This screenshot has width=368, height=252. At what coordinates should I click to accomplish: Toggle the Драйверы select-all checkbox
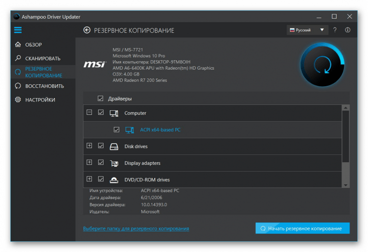pos(101,99)
